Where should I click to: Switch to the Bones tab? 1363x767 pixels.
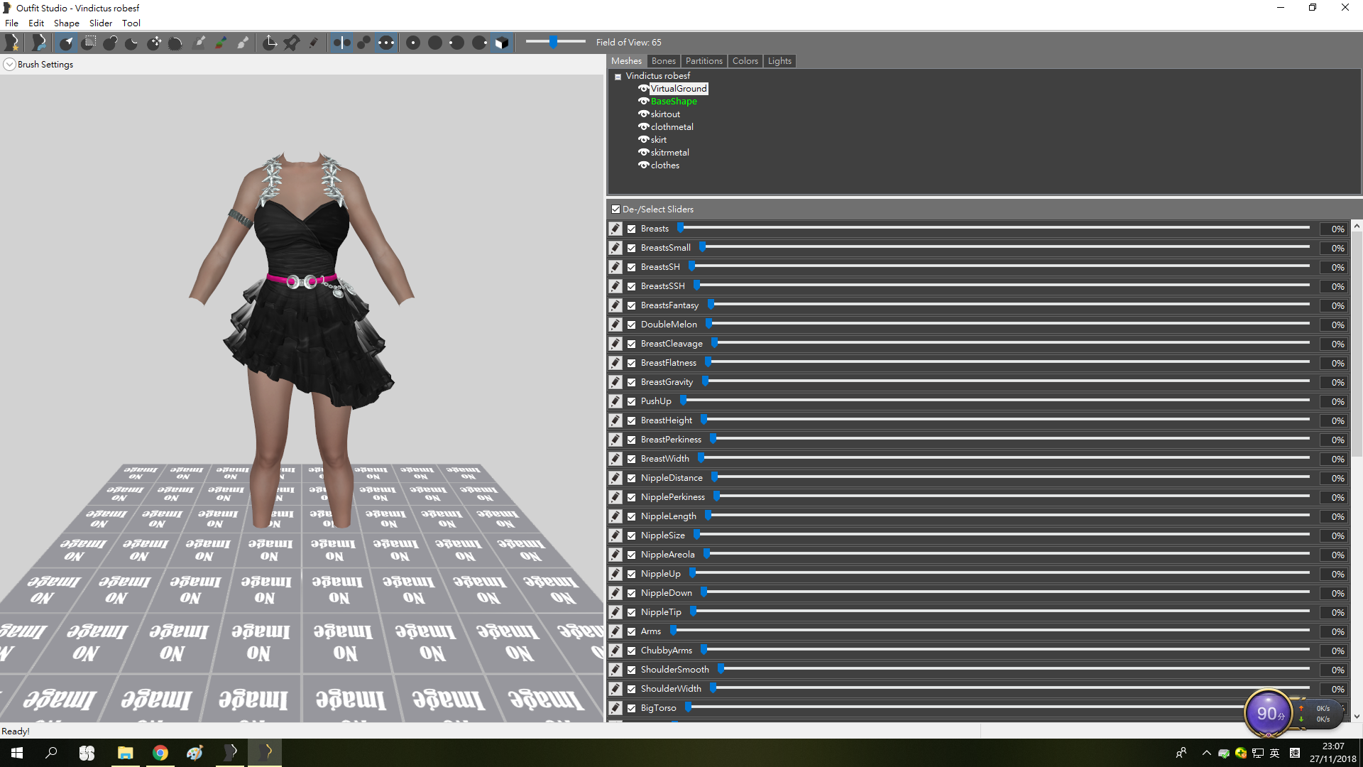(x=663, y=61)
